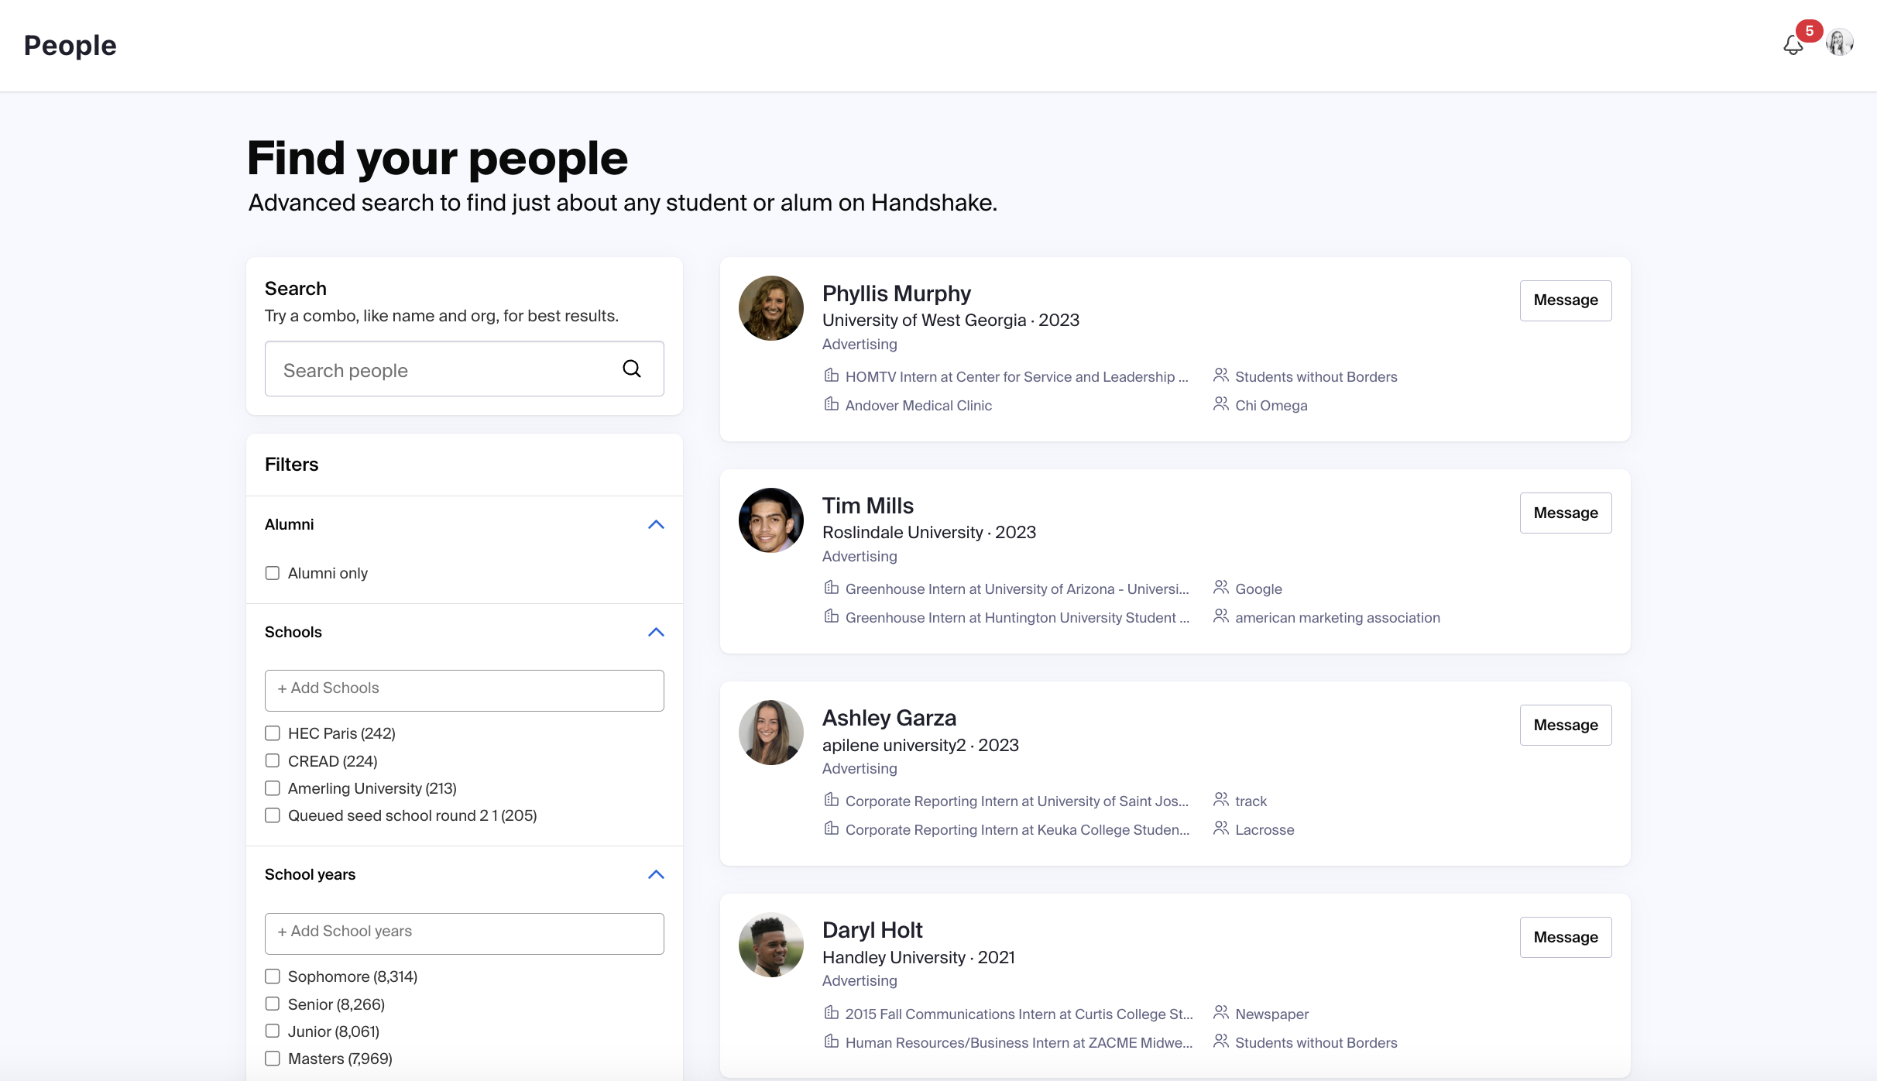Click the search magnifier icon
Image resolution: width=1877 pixels, height=1081 pixels.
click(632, 369)
